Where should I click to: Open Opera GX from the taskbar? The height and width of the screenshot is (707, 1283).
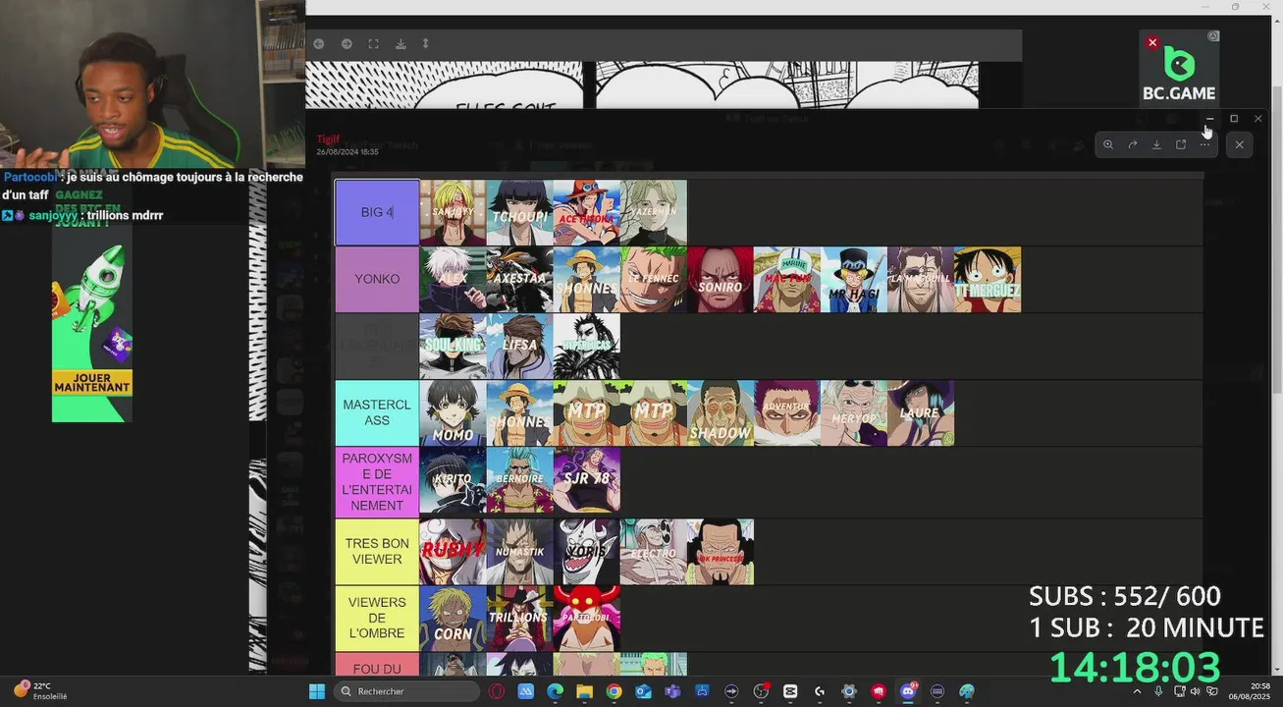point(496,691)
